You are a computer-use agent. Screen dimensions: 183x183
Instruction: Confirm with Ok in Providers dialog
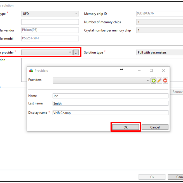126,127
